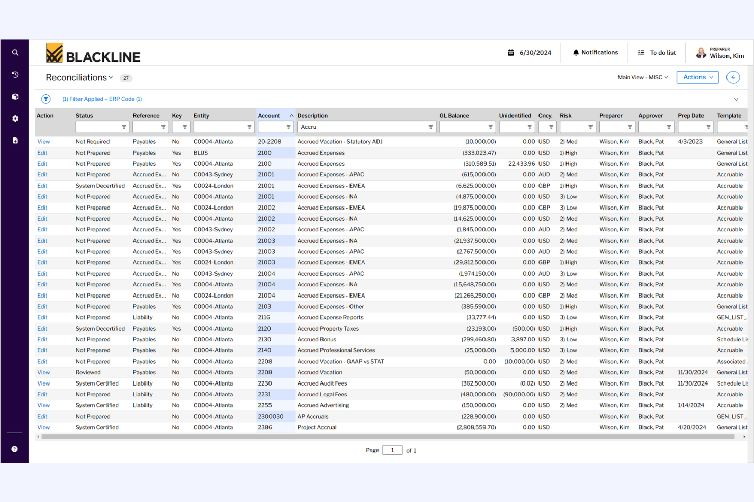Collapse the filter section with the right chevron
This screenshot has width=754, height=502.
[x=736, y=99]
